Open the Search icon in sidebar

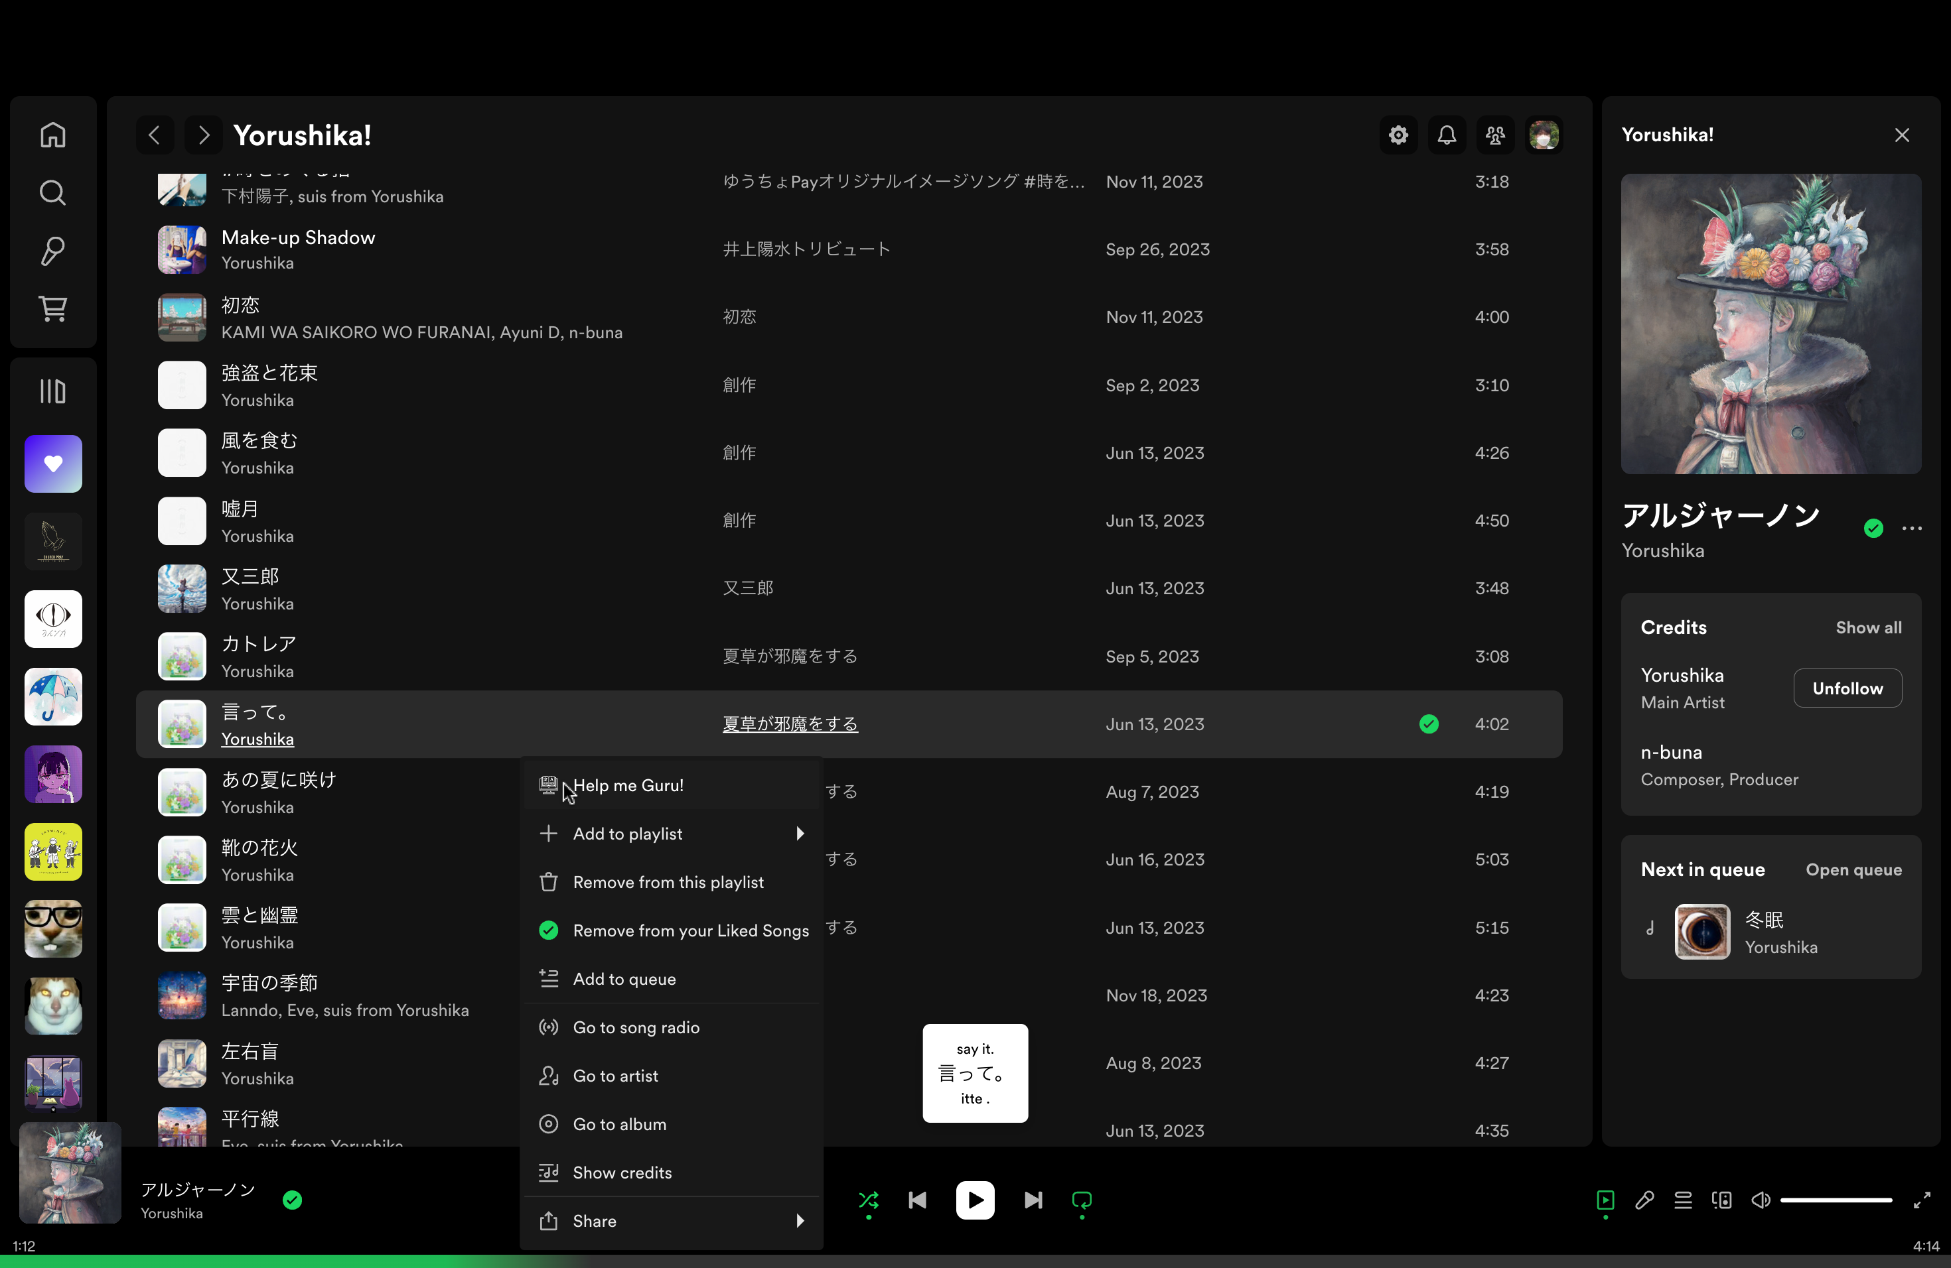(x=53, y=193)
